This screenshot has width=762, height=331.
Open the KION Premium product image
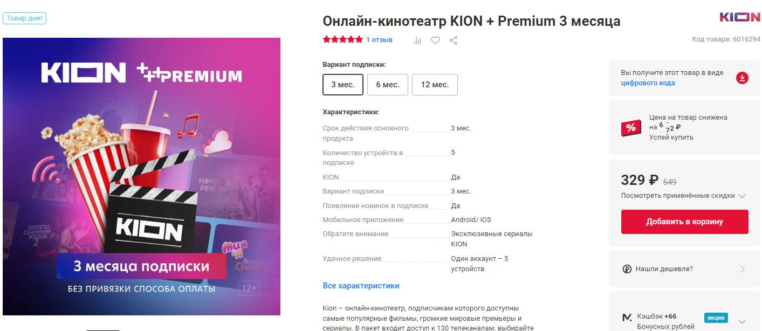141,176
